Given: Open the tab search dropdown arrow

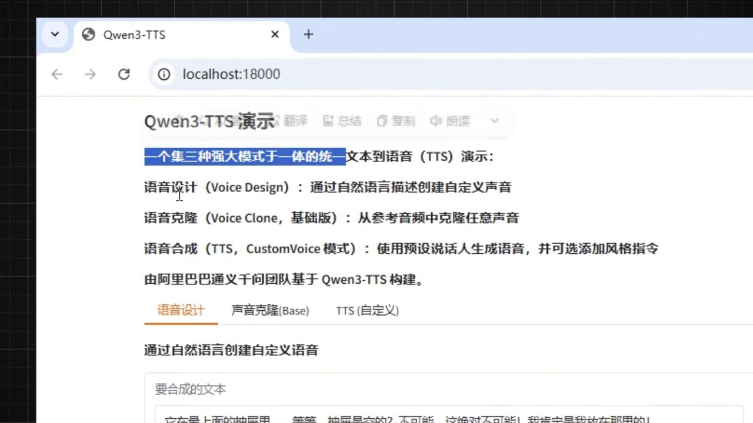Looking at the screenshot, I should click(55, 34).
